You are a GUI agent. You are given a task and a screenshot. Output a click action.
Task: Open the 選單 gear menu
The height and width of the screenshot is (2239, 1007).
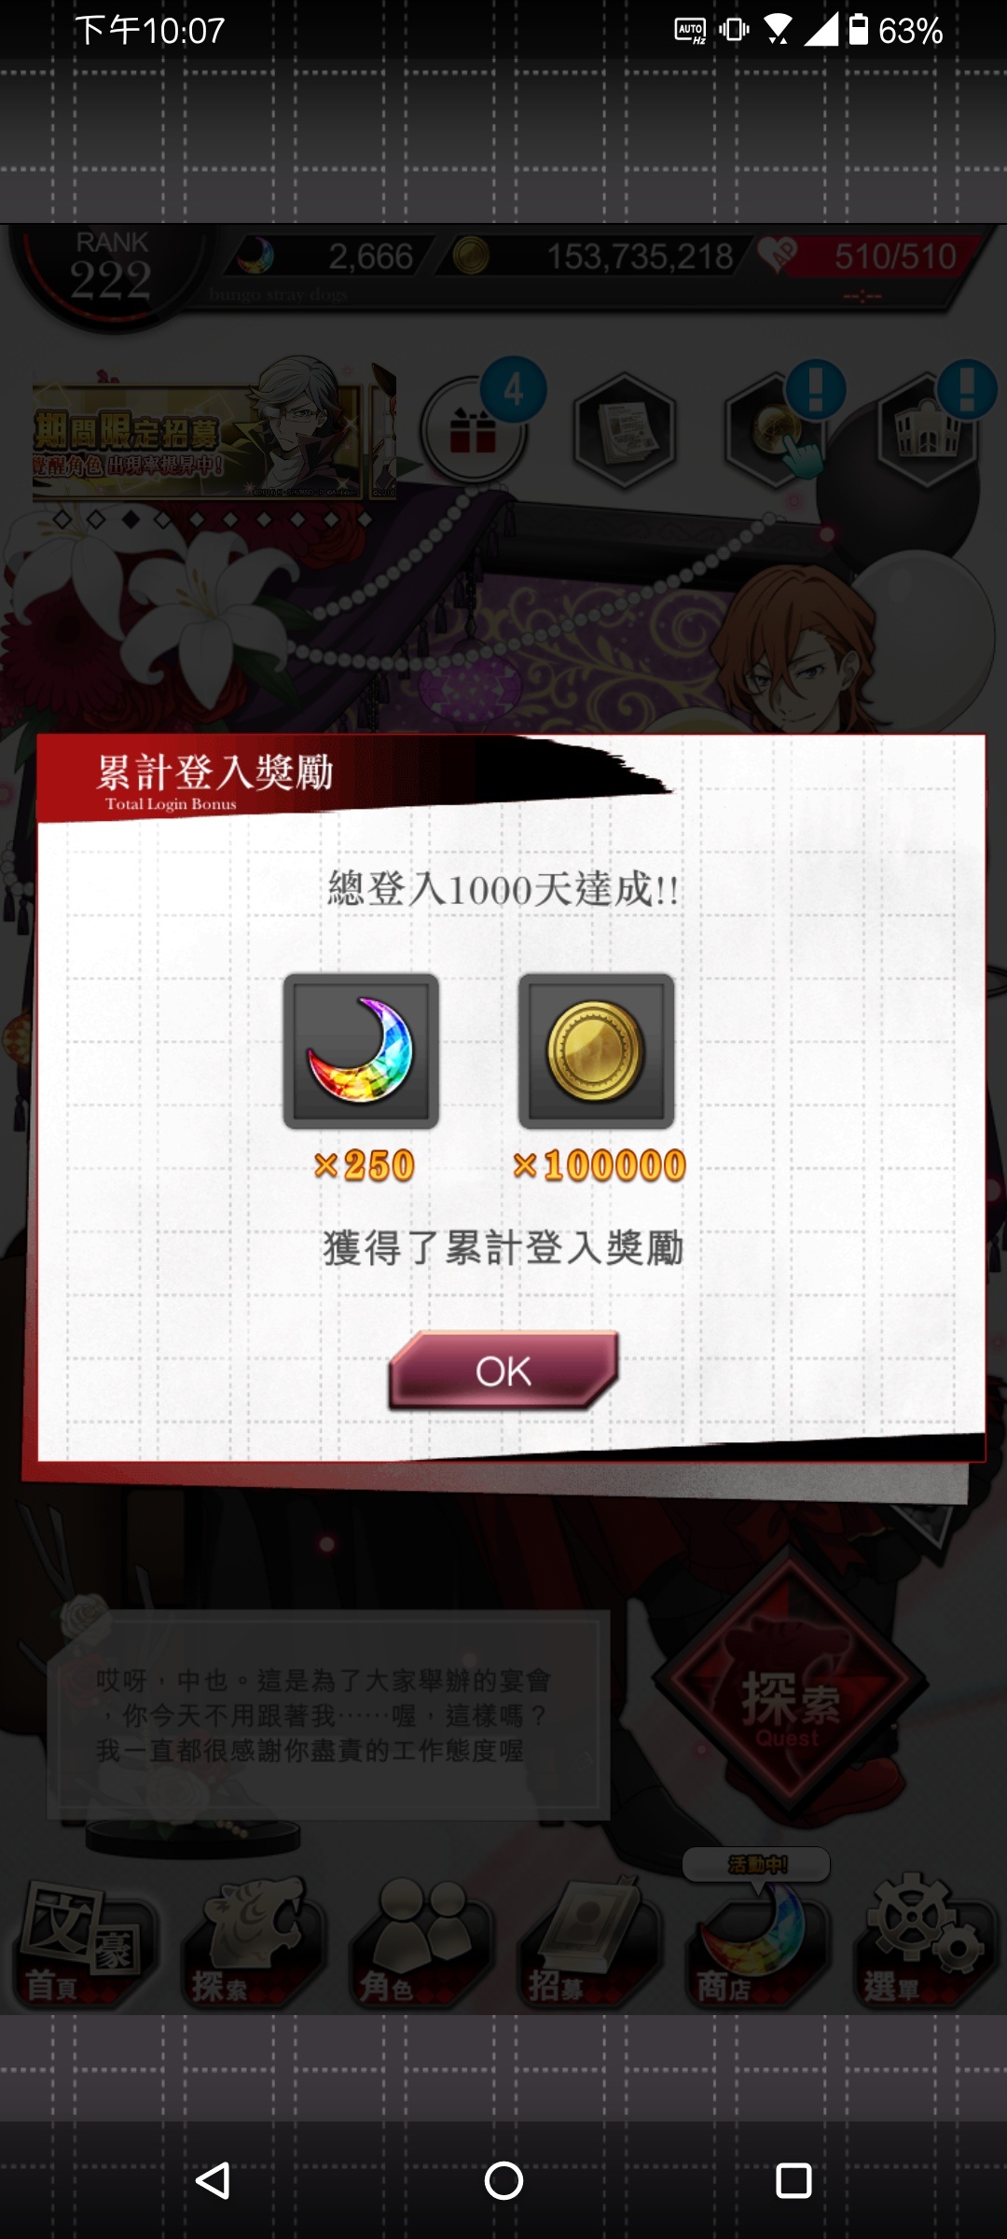[x=925, y=1944]
